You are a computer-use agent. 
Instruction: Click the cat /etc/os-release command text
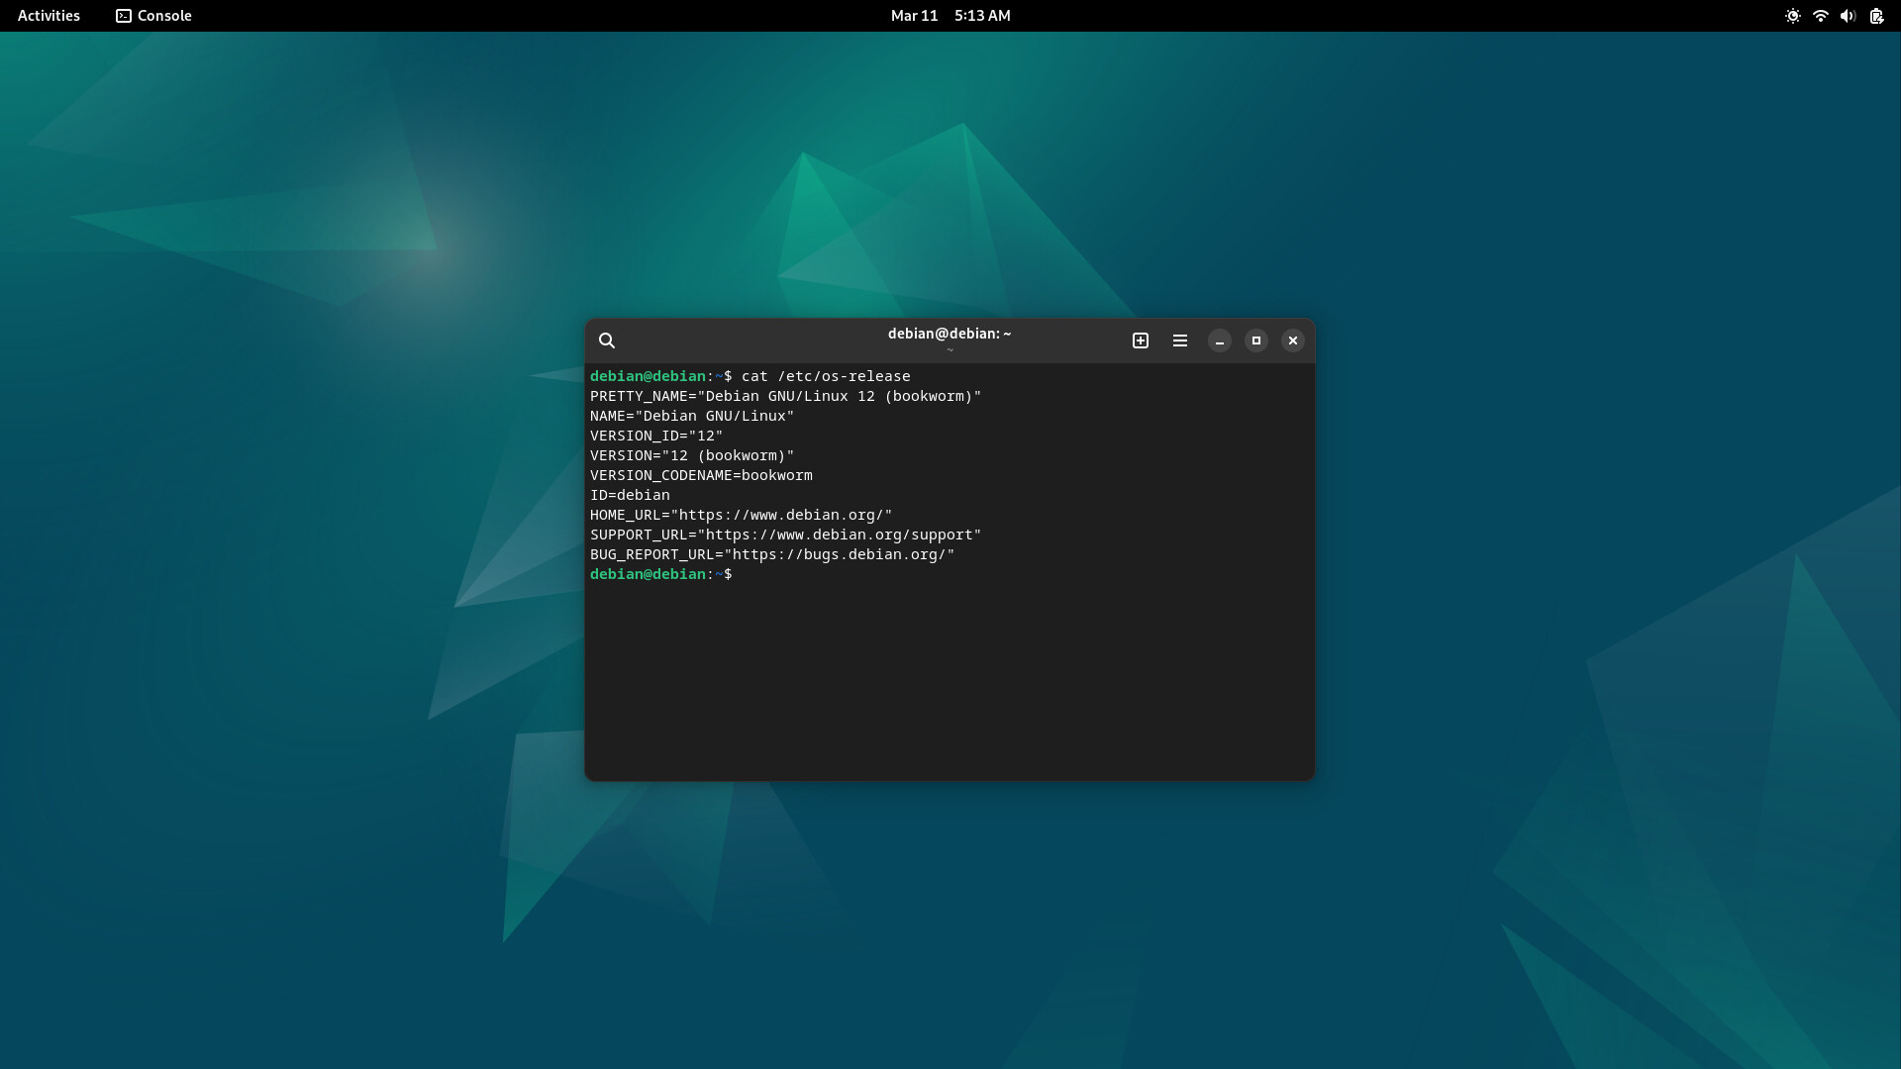(825, 376)
